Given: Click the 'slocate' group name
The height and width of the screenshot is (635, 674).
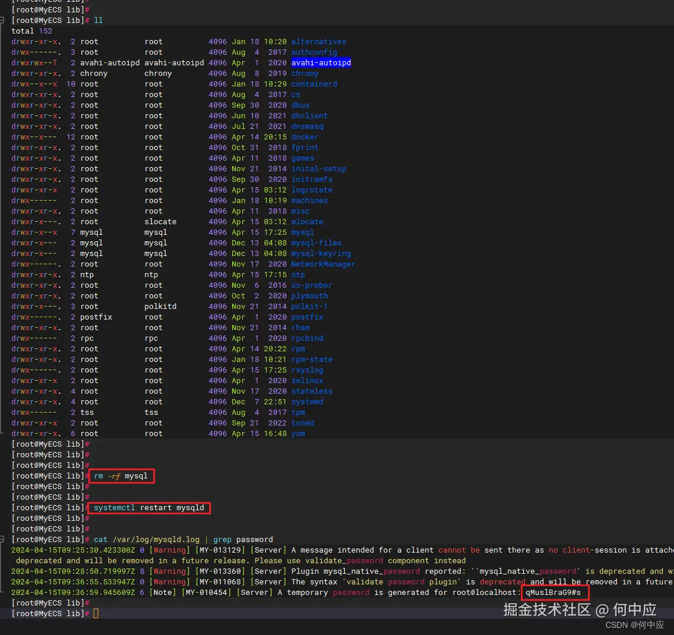Looking at the screenshot, I should click(x=160, y=221).
